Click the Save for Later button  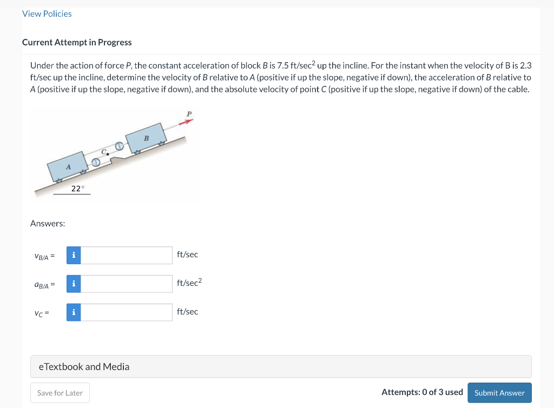(x=60, y=393)
